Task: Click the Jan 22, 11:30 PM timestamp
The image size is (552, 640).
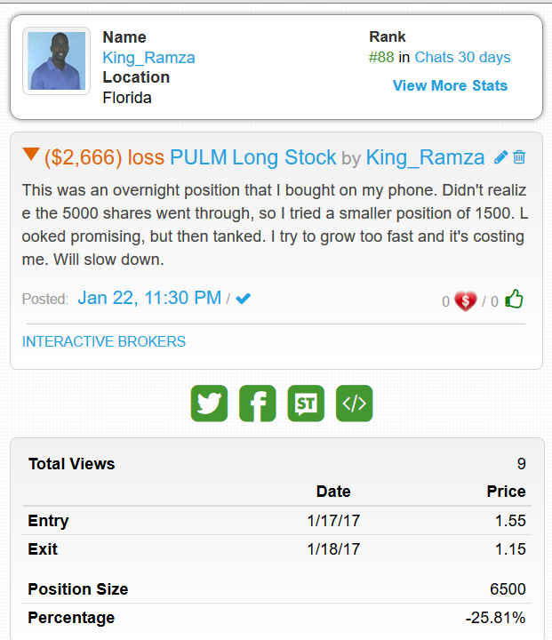Action: (x=149, y=298)
